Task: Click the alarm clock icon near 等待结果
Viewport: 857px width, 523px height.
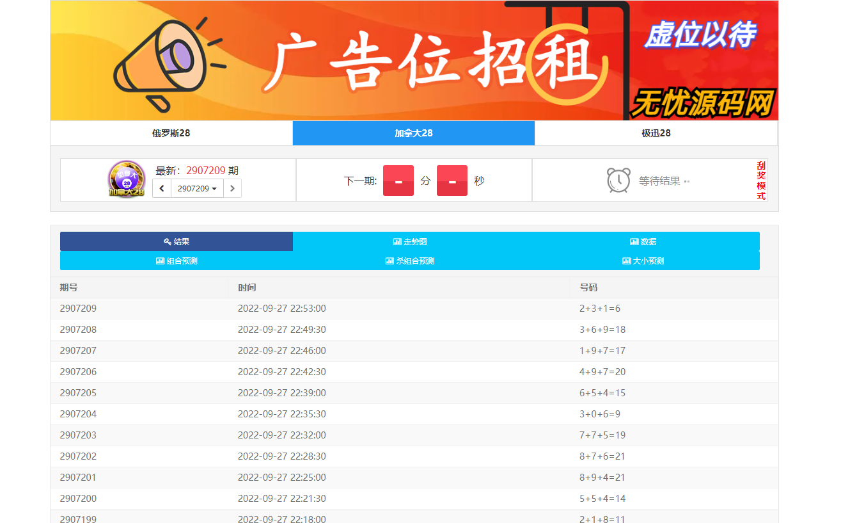Action: pos(617,180)
